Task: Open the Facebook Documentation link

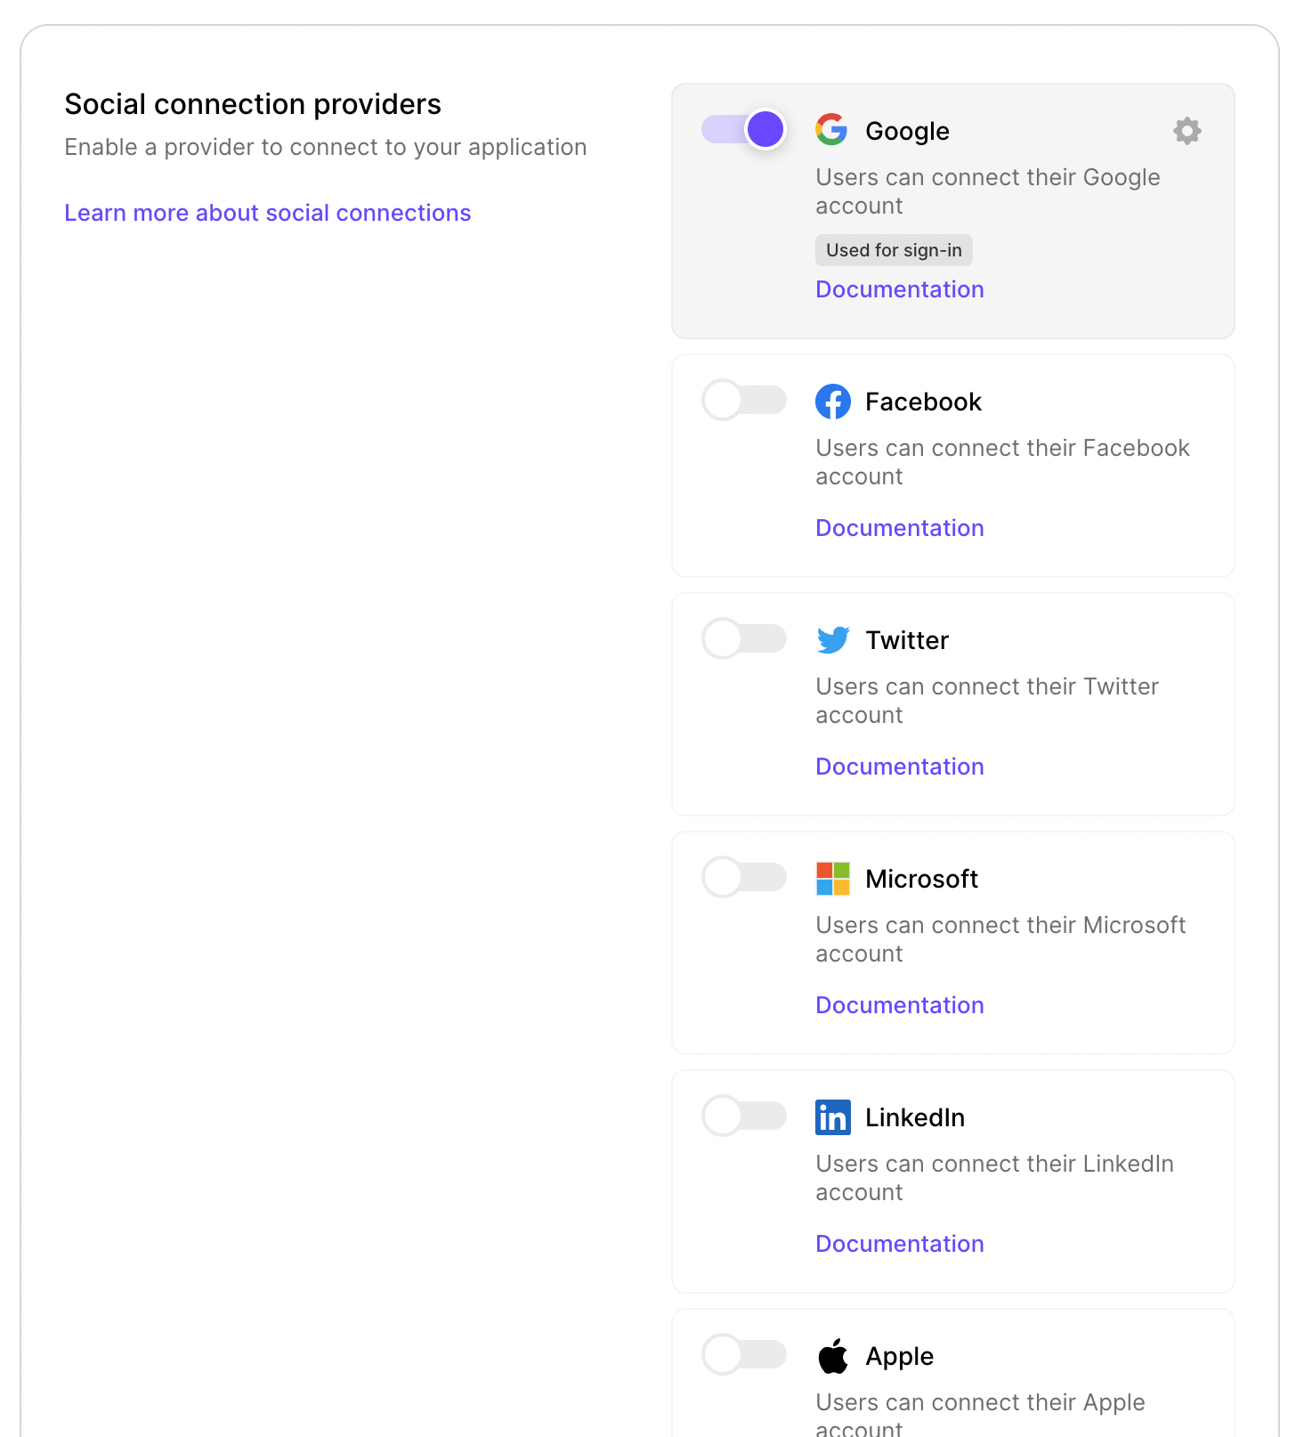Action: tap(899, 528)
